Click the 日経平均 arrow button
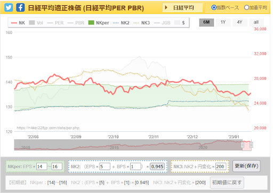 (x=182, y=7)
